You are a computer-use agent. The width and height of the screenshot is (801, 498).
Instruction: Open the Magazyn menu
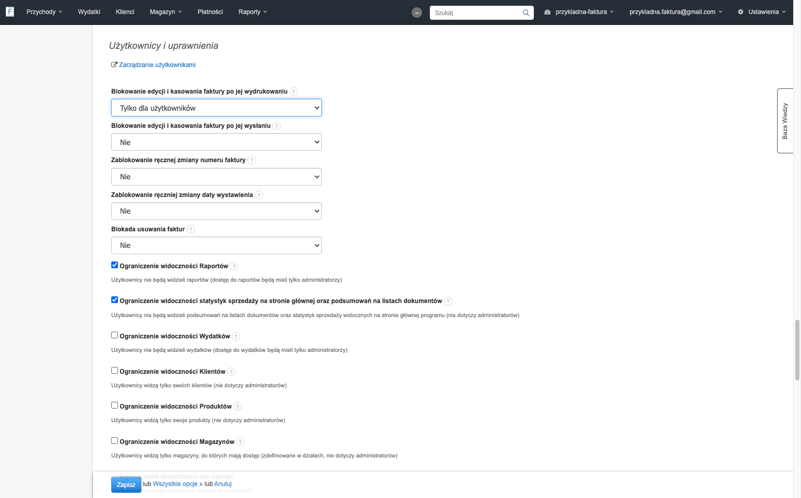165,12
